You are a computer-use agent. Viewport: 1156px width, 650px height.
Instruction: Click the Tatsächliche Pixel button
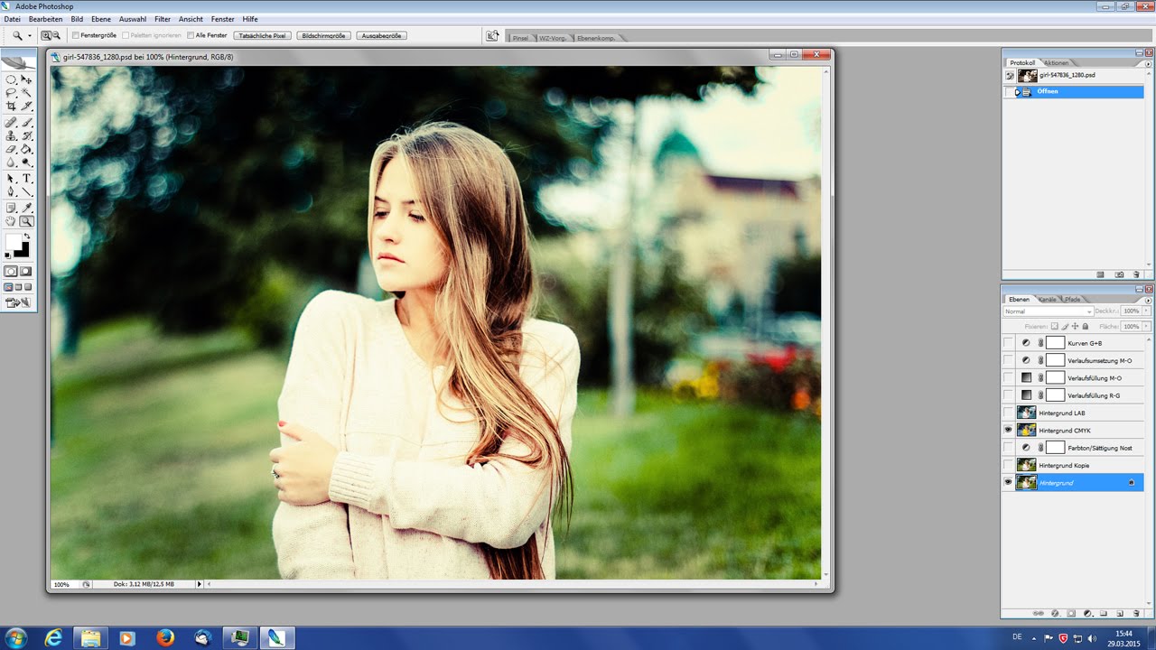[x=262, y=35]
